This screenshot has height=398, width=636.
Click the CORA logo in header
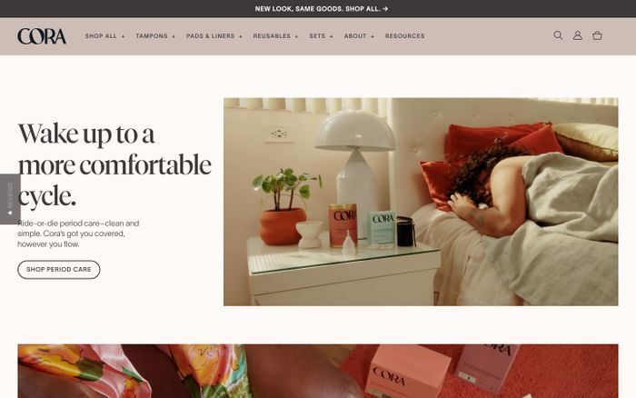(42, 36)
